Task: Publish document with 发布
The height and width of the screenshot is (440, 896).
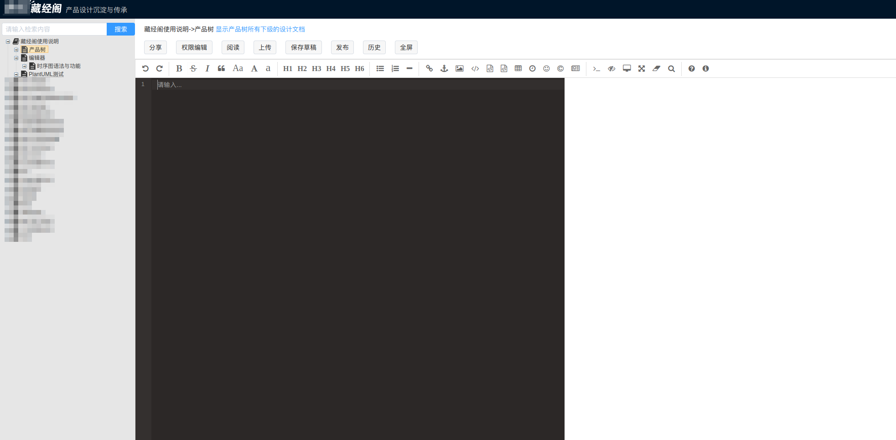Action: click(342, 47)
